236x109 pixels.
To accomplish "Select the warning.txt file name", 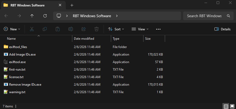I will [x=17, y=92].
